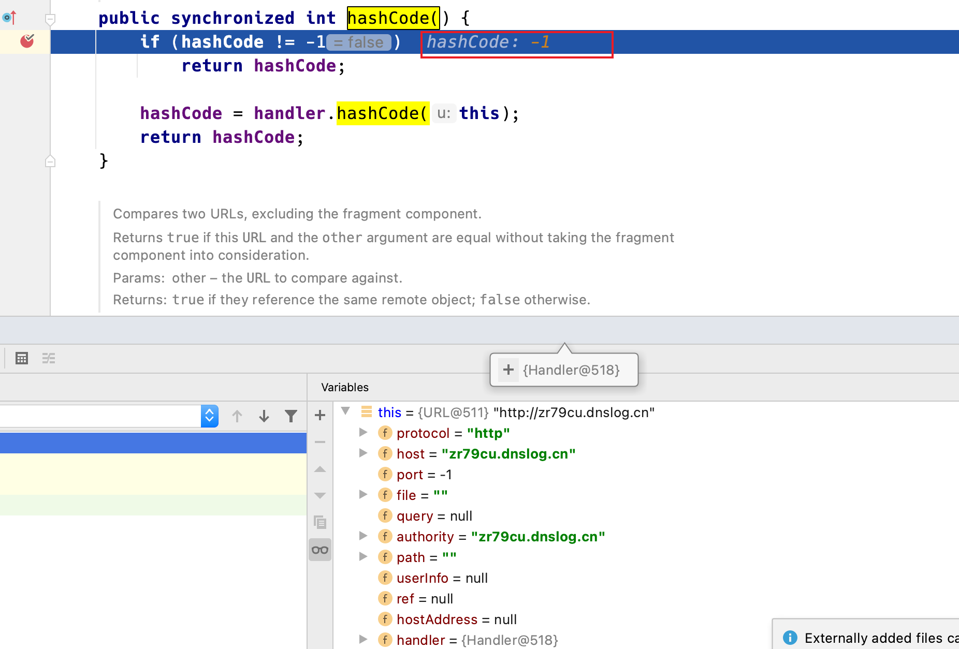
Task: Click the 'synchronized' keyword
Action: (x=233, y=18)
